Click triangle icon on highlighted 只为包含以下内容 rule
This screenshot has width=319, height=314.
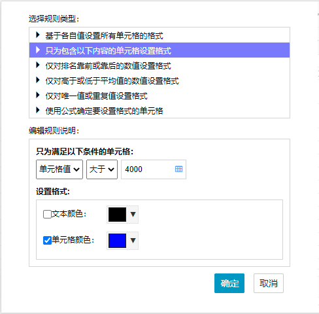tap(38, 50)
